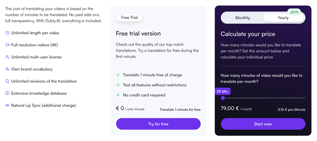Click the book icon beside knowledge database
The width and height of the screenshot is (317, 141).
[7, 93]
